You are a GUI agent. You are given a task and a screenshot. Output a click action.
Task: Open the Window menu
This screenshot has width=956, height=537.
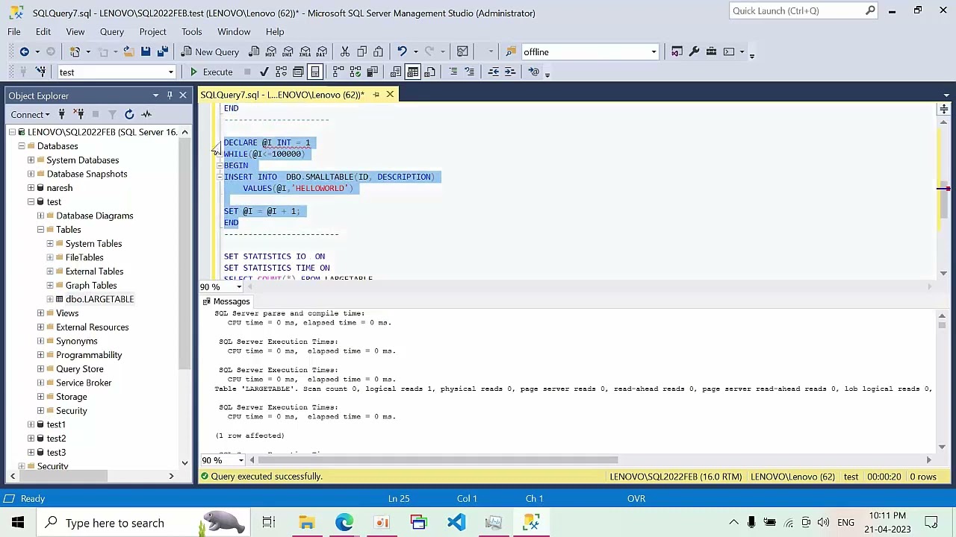(234, 31)
